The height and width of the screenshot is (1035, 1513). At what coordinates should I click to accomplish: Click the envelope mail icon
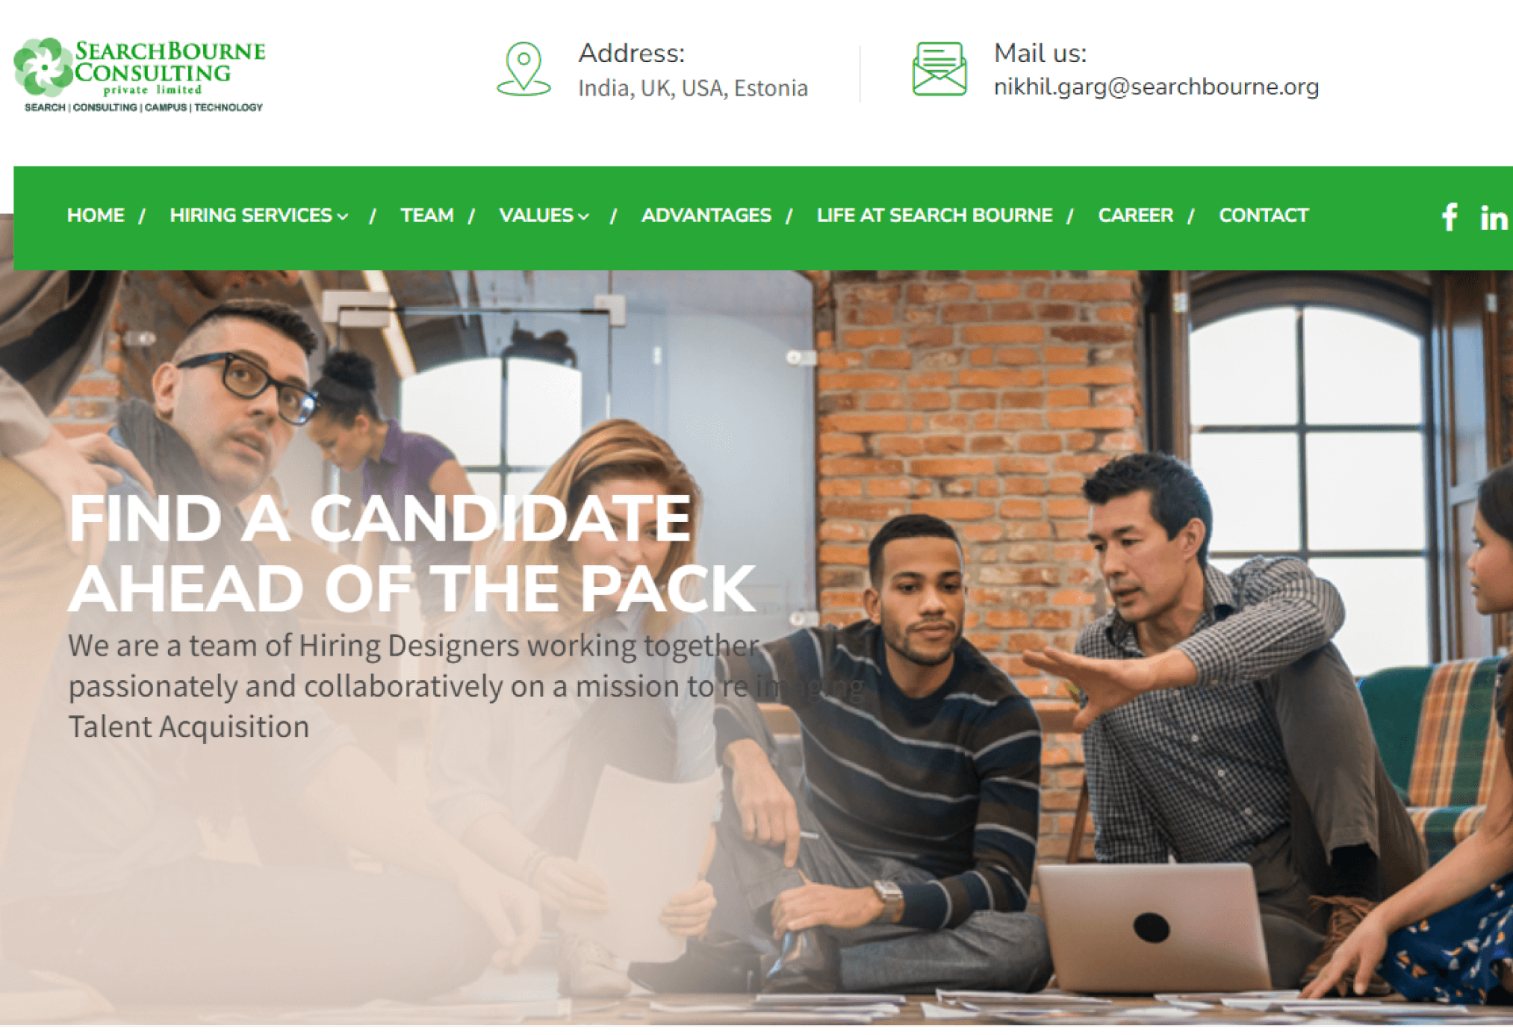939,69
